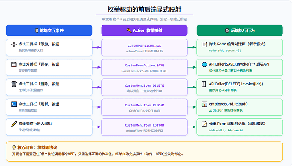Click the pencil icon beside 双击表格行进入编辑

point(14,124)
